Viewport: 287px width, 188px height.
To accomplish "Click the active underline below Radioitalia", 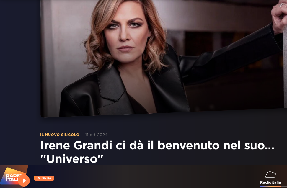I will tap(270, 186).
